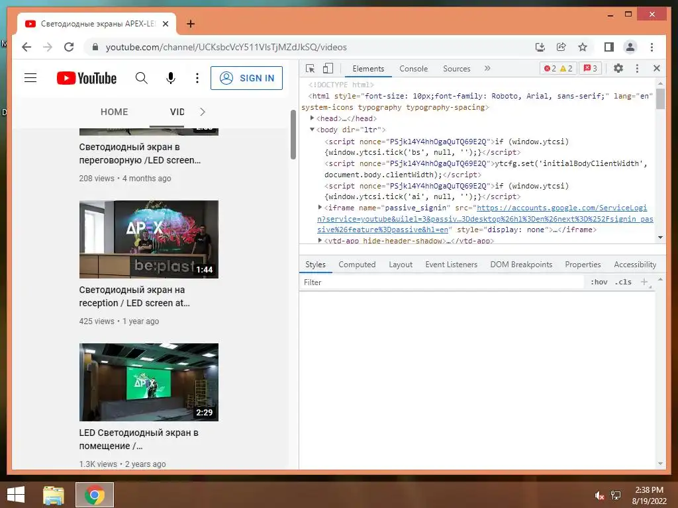Switch to channel HOME tab
Screen dimensions: 678x508
coord(114,112)
